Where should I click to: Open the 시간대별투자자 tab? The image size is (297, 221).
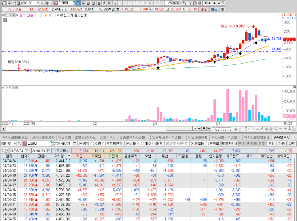pos(43,137)
